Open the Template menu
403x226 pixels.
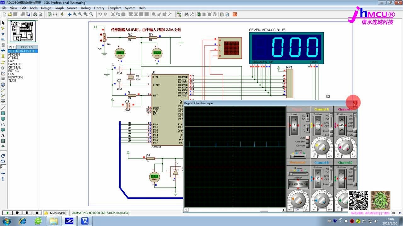[x=114, y=8]
